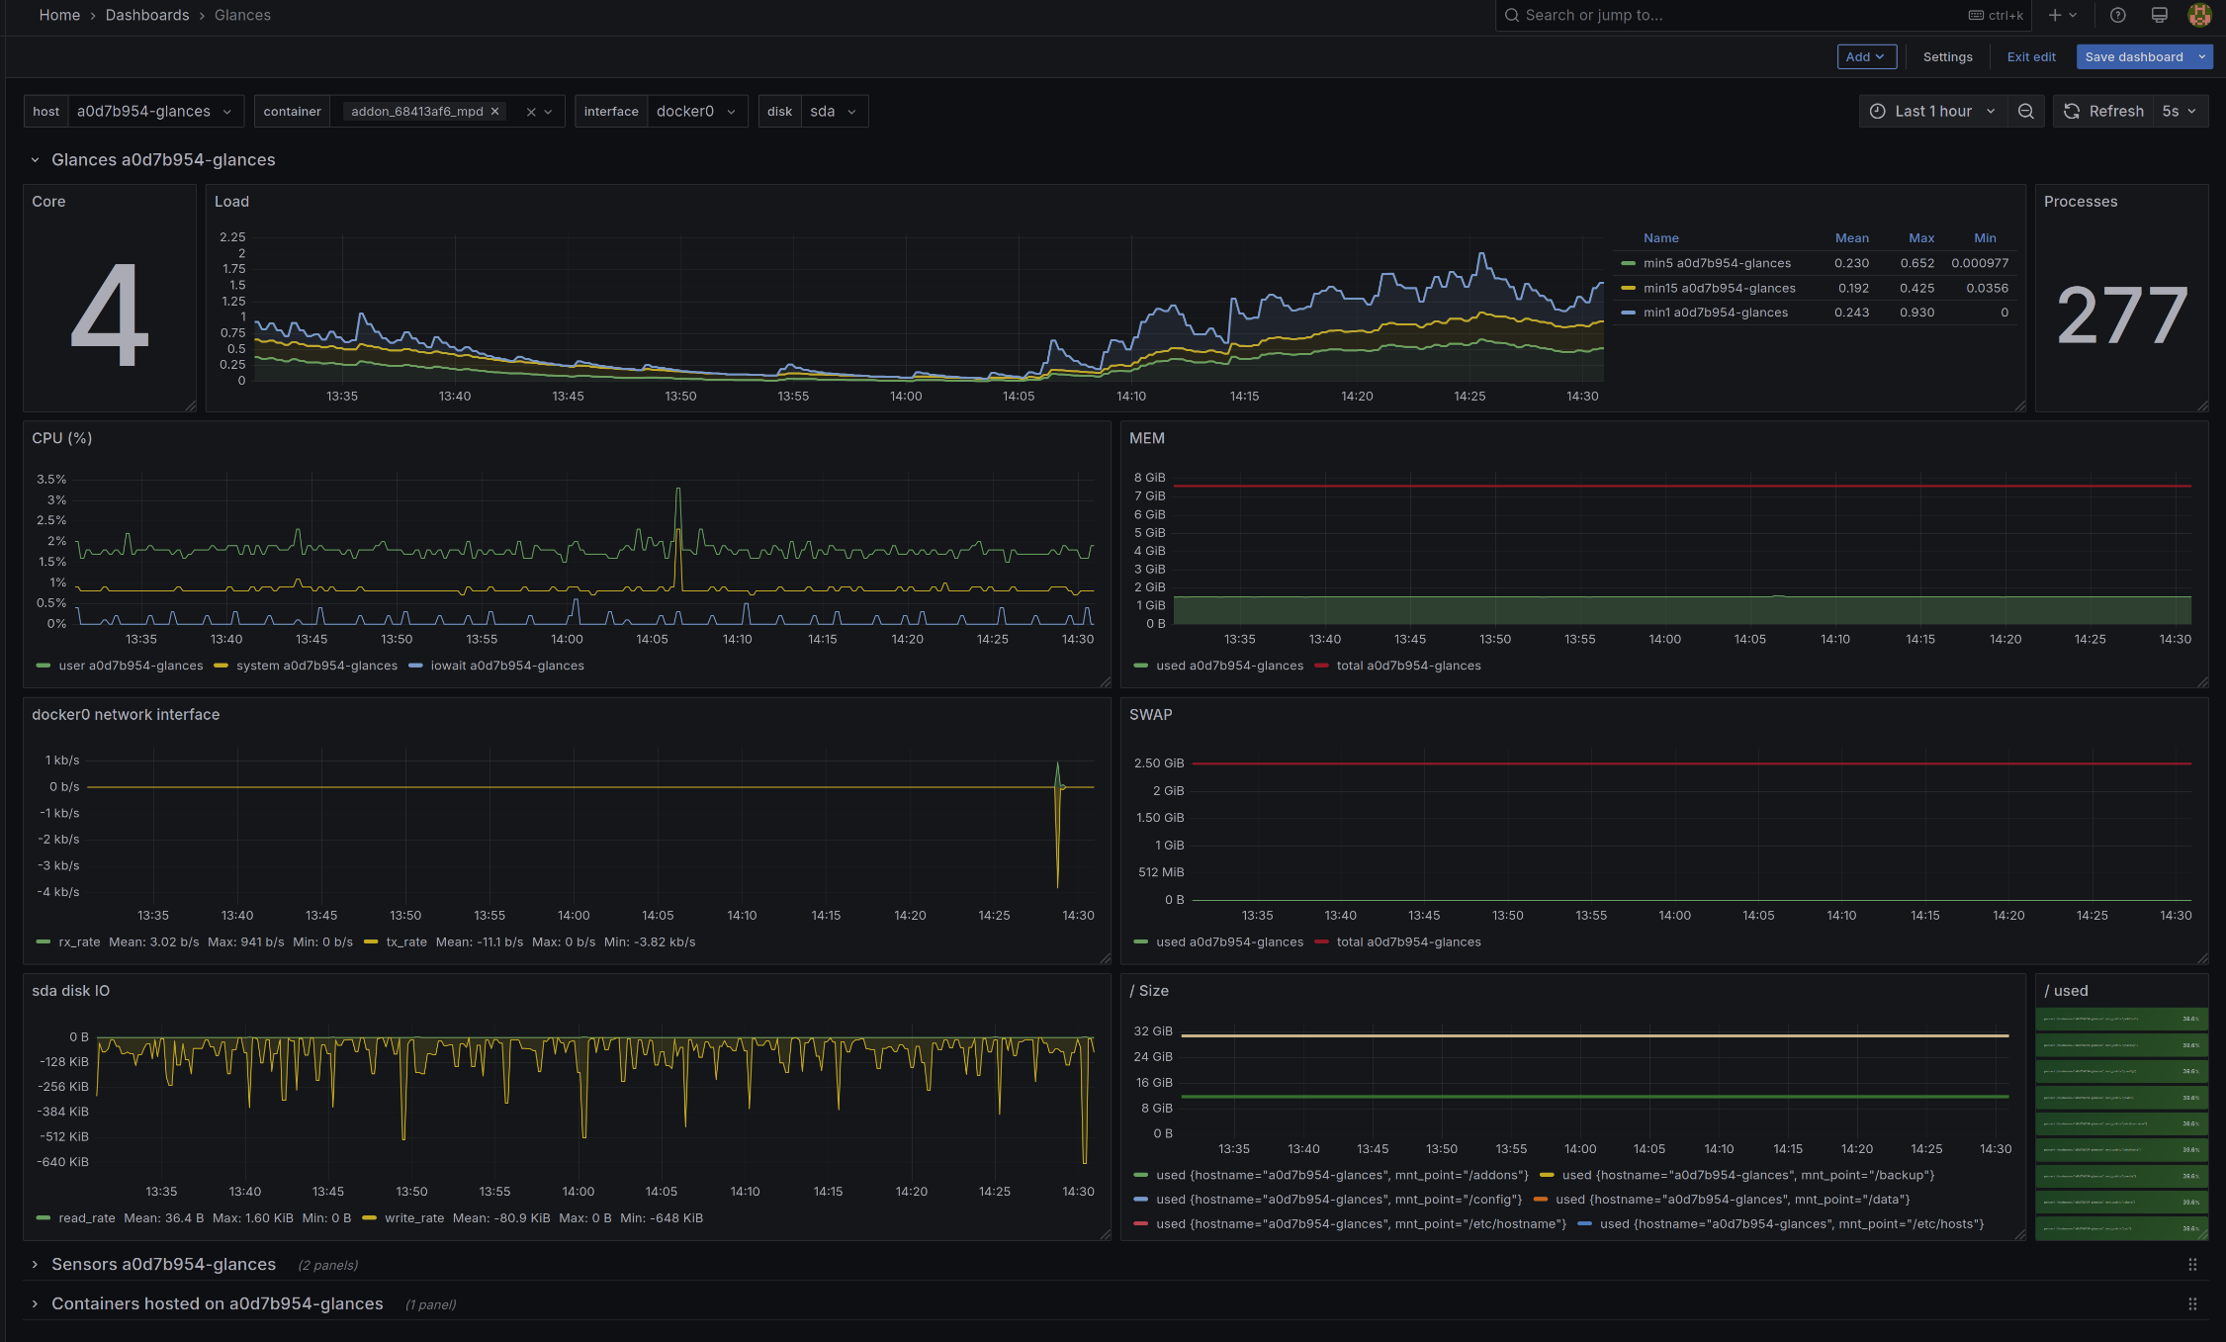Viewport: 2226px width, 1342px height.
Task: Expand the Sensors a0d7b954-glances row
Action: (163, 1265)
